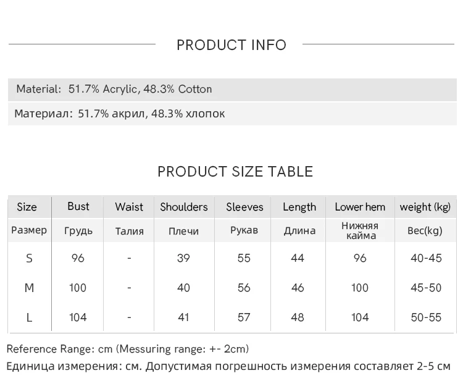This screenshot has width=463, height=389.
Task: Click the Reference Range cm note
Action: click(128, 349)
